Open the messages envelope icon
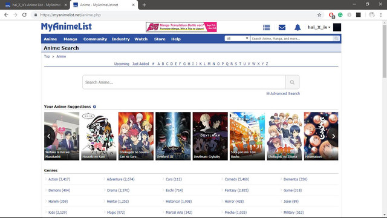 (282, 27)
